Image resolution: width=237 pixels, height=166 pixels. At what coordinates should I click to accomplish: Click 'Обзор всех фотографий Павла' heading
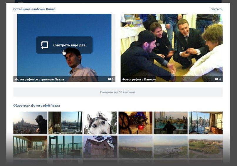coord(37,105)
